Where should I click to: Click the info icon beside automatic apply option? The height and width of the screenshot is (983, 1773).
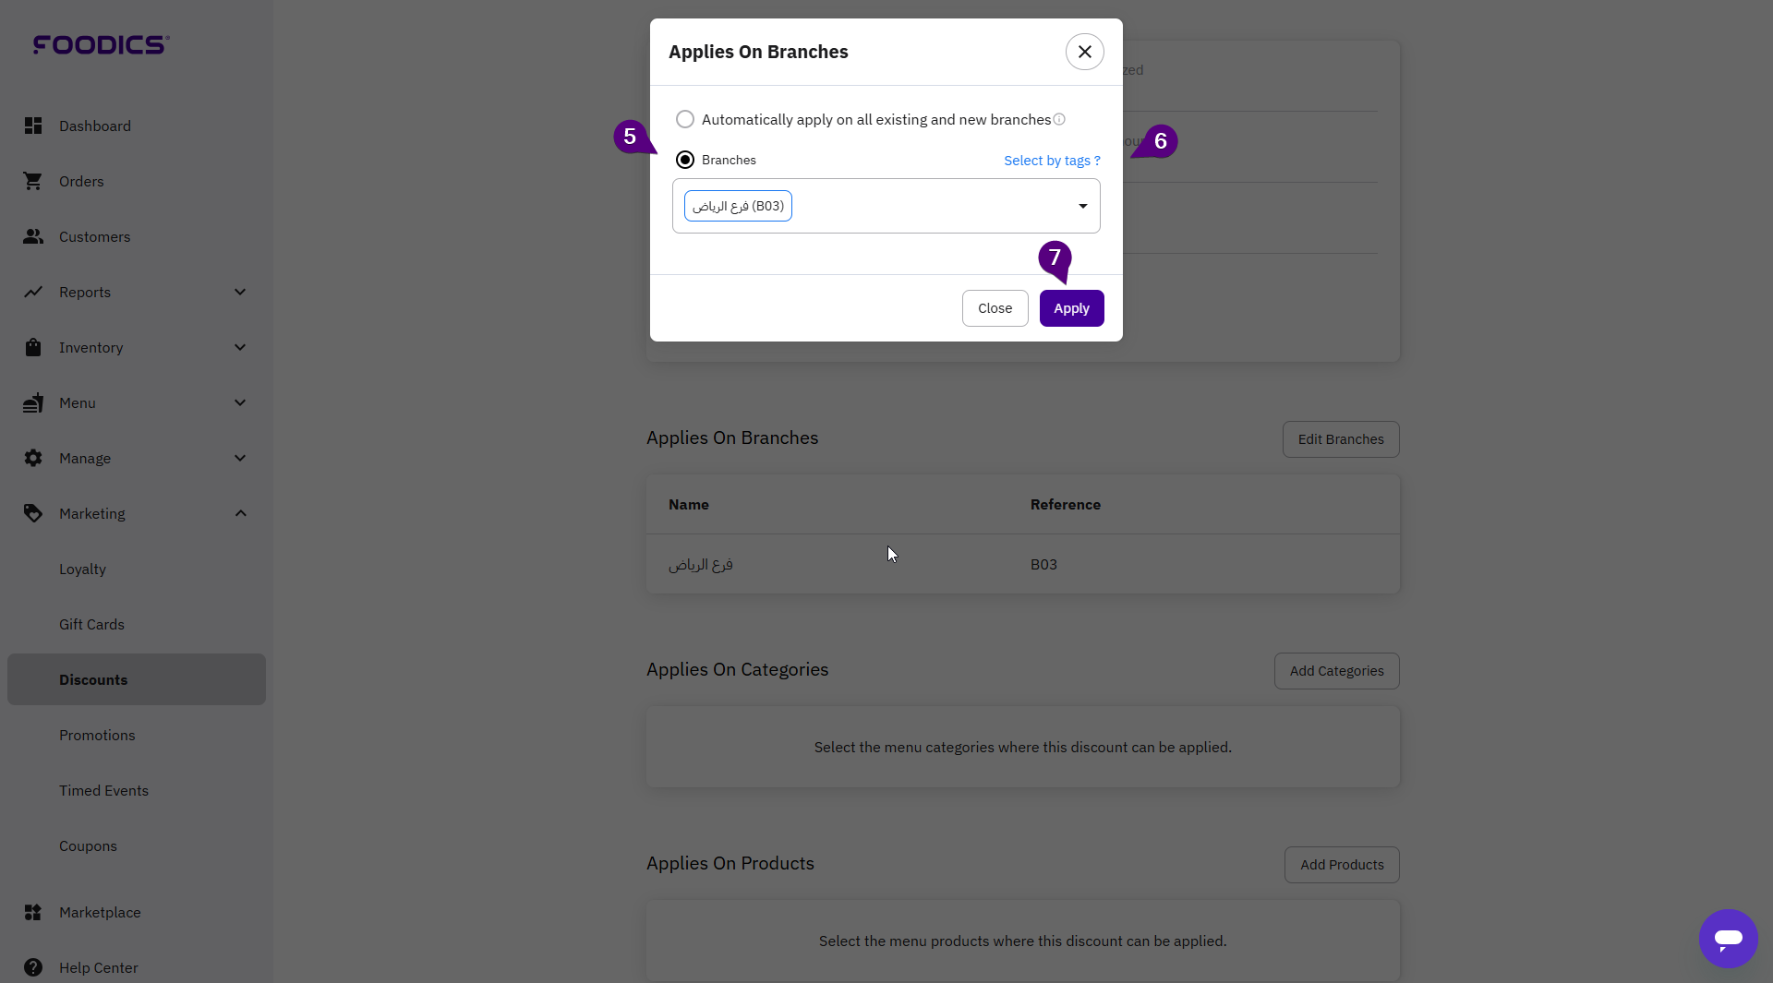pos(1059,119)
